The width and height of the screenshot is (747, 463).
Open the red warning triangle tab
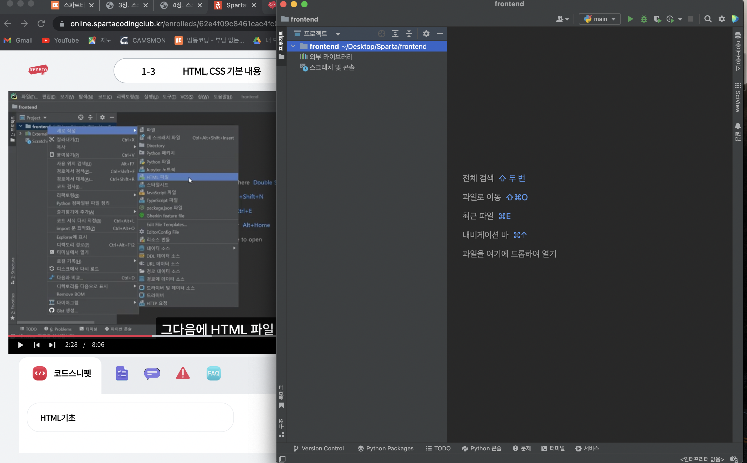183,373
